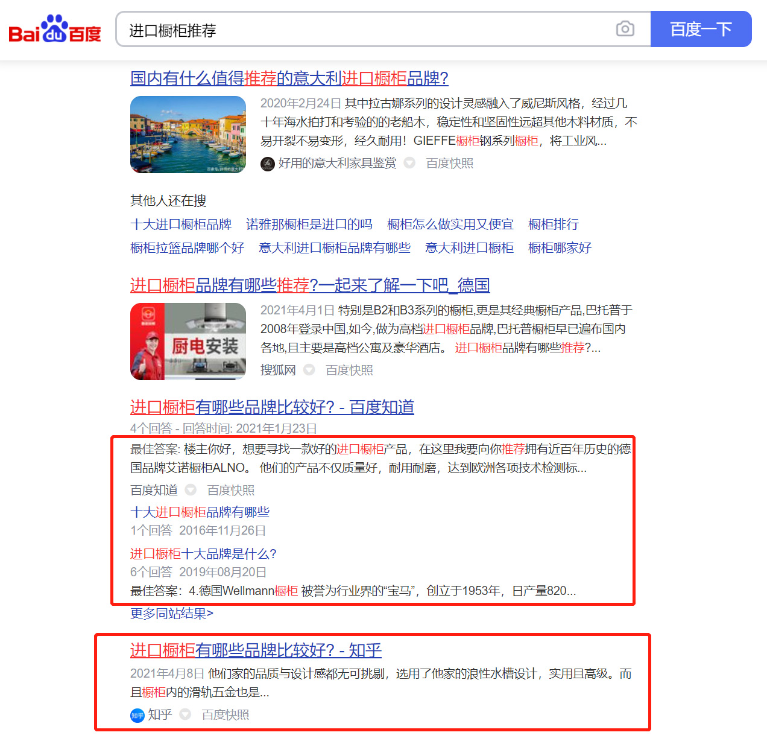This screenshot has width=767, height=741.
Task: Click heading text 其他人还在搜
Action: tap(168, 201)
